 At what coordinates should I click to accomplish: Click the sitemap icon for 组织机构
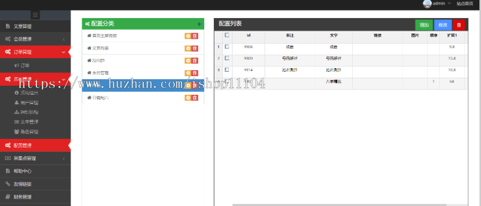click(17, 112)
